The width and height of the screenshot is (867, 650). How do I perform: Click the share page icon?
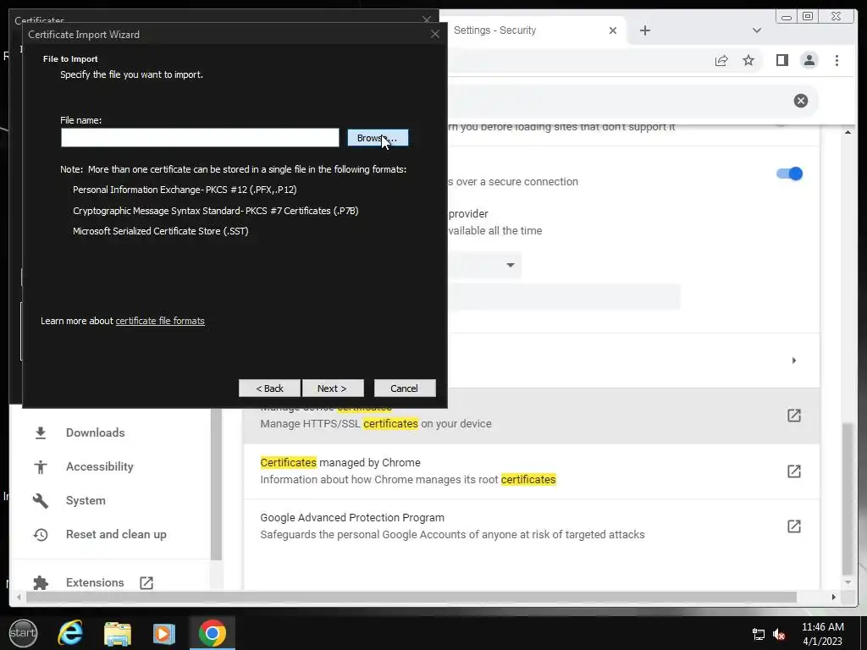(x=721, y=60)
